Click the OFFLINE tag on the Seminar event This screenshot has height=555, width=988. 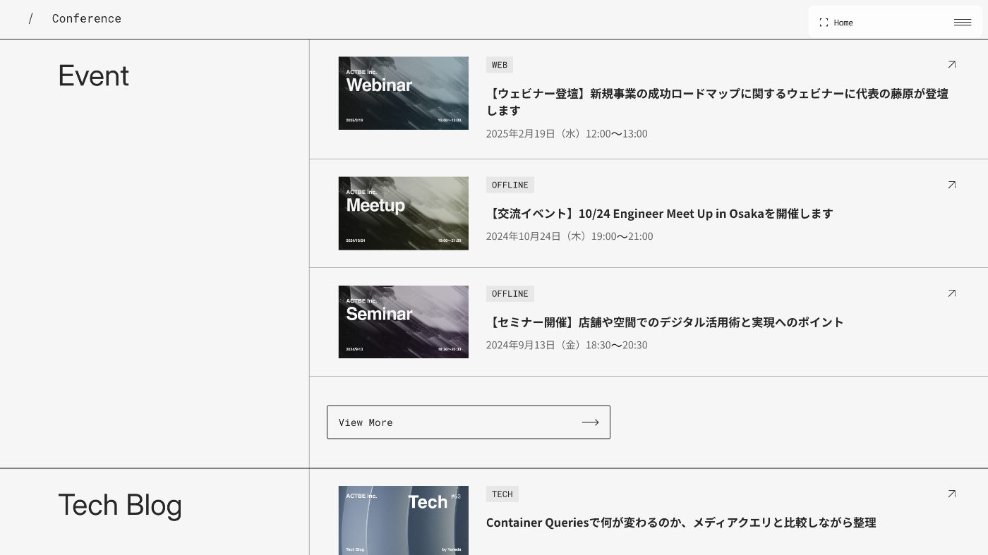click(x=510, y=293)
